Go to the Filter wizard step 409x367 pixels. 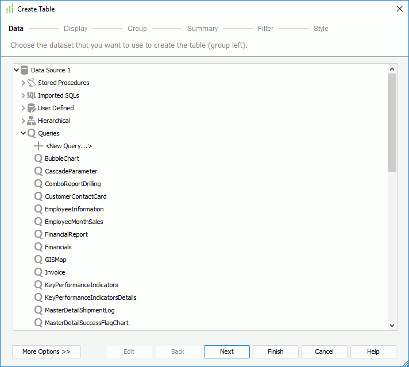(x=265, y=29)
